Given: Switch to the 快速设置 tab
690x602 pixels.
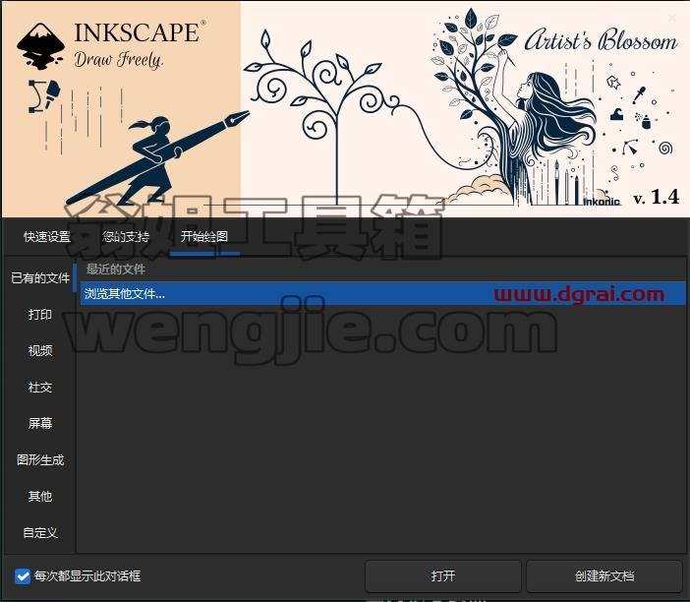Looking at the screenshot, I should point(47,237).
